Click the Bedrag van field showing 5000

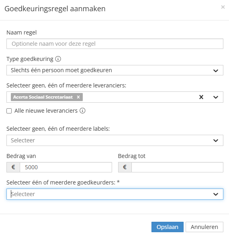point(66,167)
